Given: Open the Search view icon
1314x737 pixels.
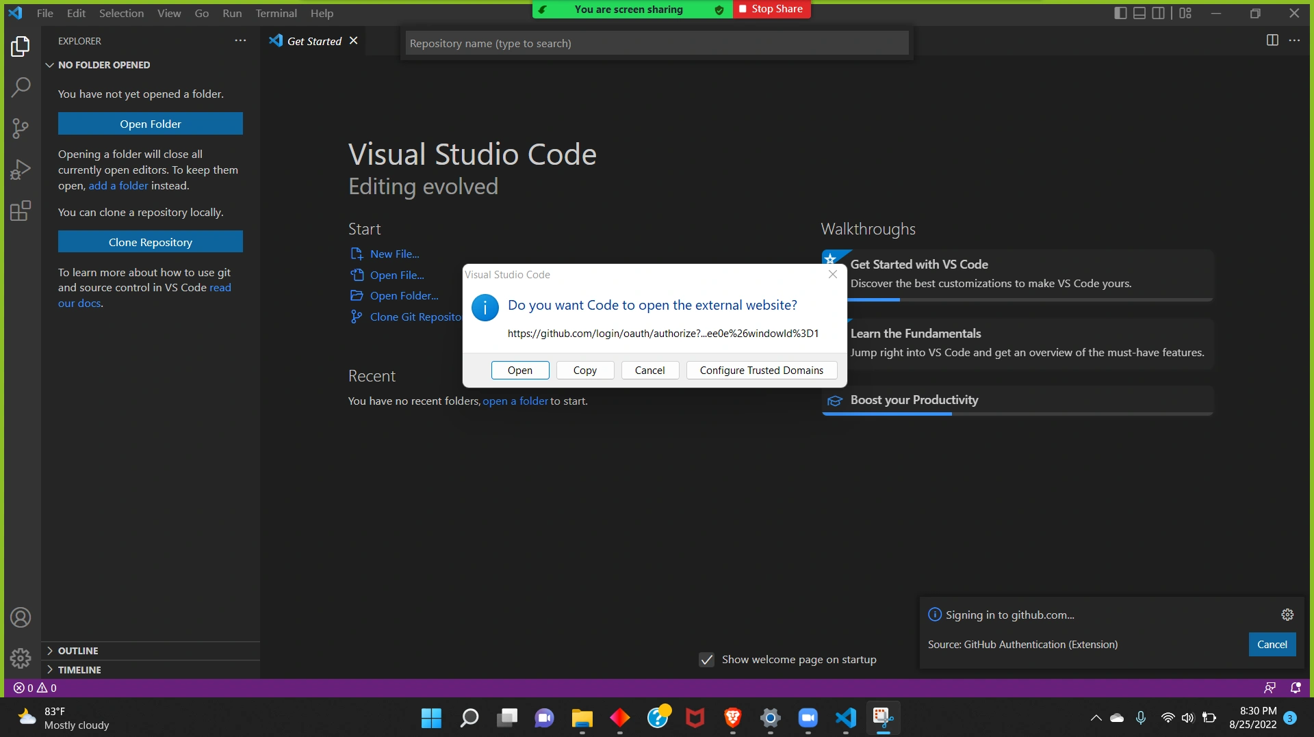Looking at the screenshot, I should click(21, 87).
